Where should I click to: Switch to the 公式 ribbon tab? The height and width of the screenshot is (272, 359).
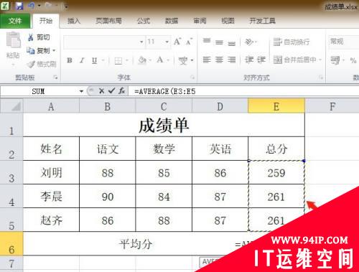[144, 21]
